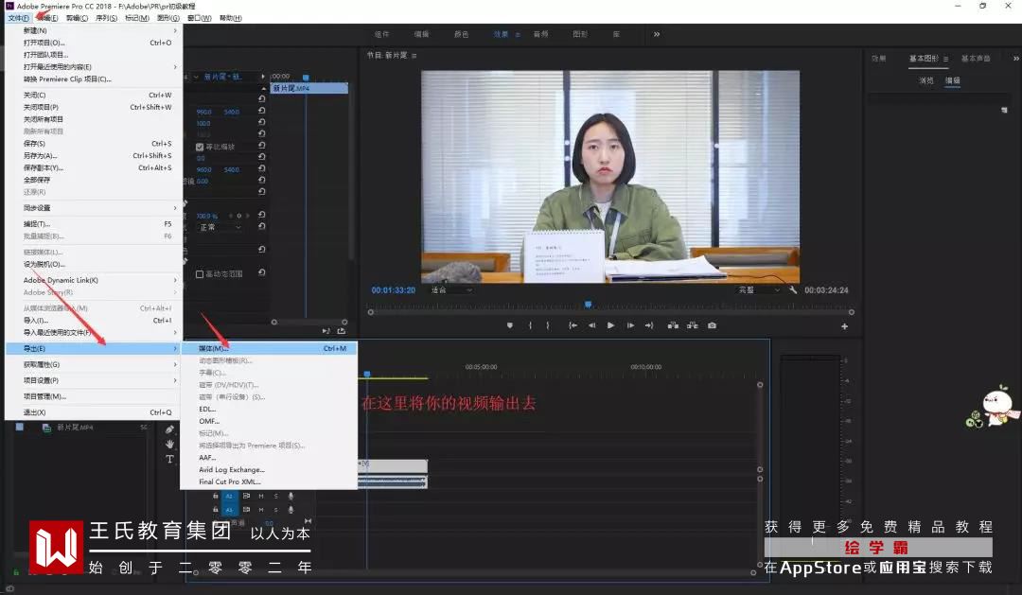
Task: Open the 适合 zoom level dropdown
Action: click(451, 290)
